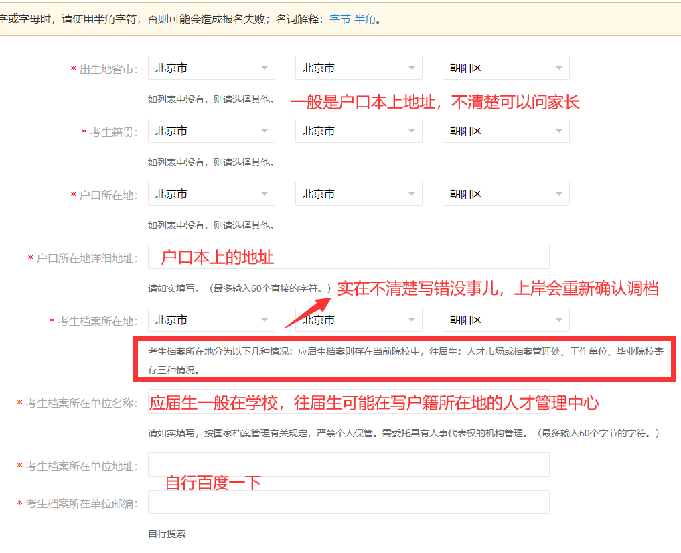
Task: Expand the first 考生籍贯 province dropdown
Action: point(211,131)
